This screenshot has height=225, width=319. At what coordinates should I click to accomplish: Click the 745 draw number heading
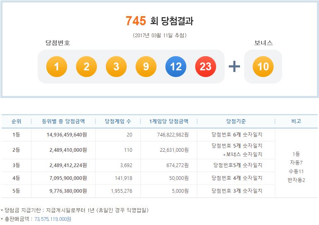click(x=136, y=21)
